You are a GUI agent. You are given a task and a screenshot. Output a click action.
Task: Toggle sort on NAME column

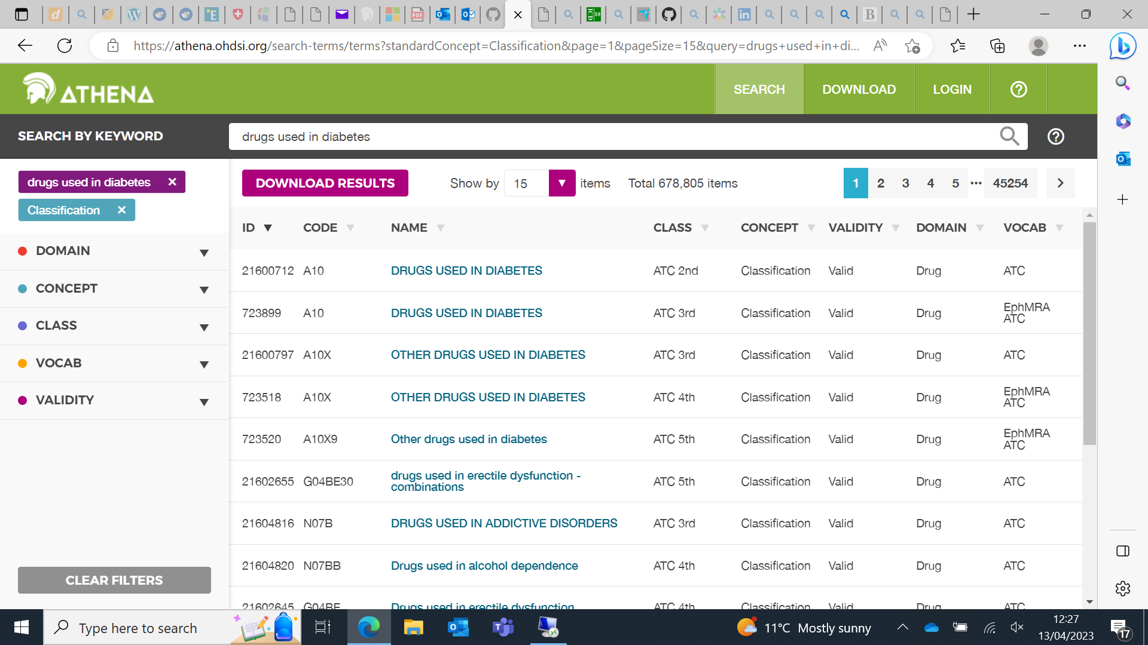pos(441,228)
